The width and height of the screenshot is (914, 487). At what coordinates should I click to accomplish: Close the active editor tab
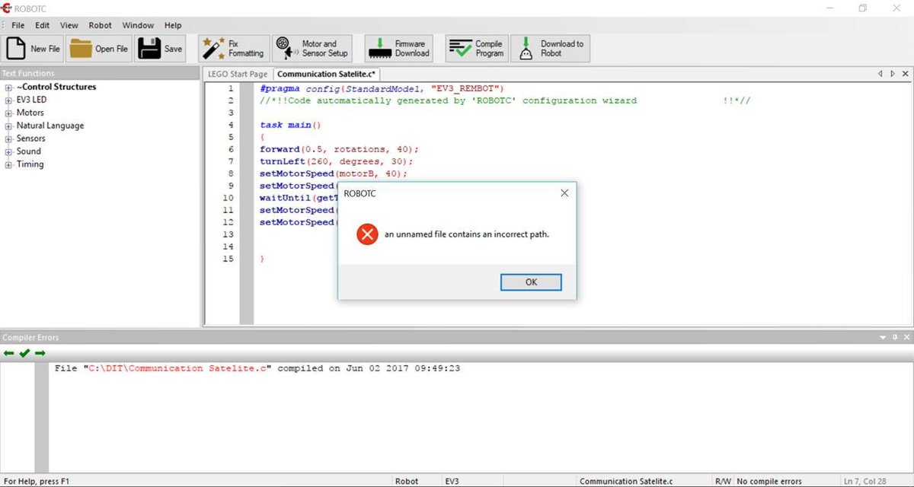coord(905,74)
